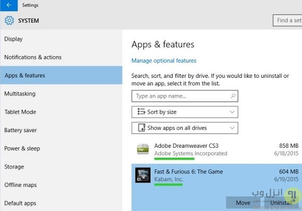302x211 pixels.
Task: Click the sort icon beside Sort by size
Action: tap(140, 112)
